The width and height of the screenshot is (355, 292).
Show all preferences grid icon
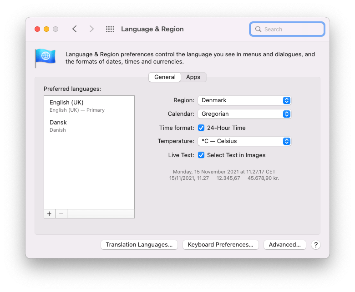pyautogui.click(x=110, y=29)
